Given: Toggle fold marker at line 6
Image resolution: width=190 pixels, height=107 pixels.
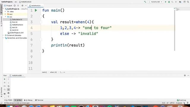Looking at the screenshot, I should click(x=41, y=40).
